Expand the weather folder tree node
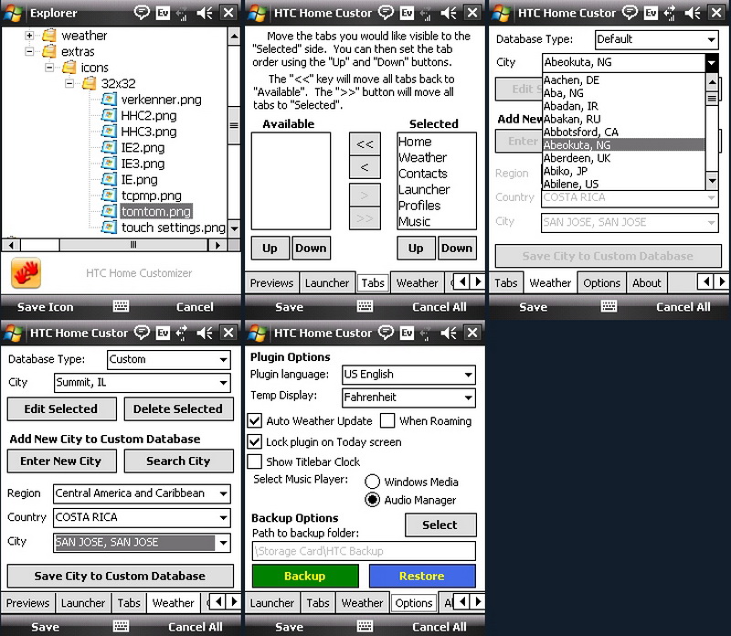The height and width of the screenshot is (636, 731). [x=29, y=35]
